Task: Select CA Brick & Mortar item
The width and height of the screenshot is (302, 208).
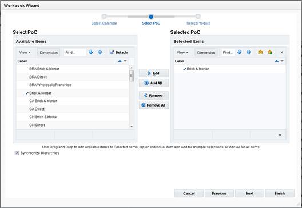Action: tap(73, 101)
